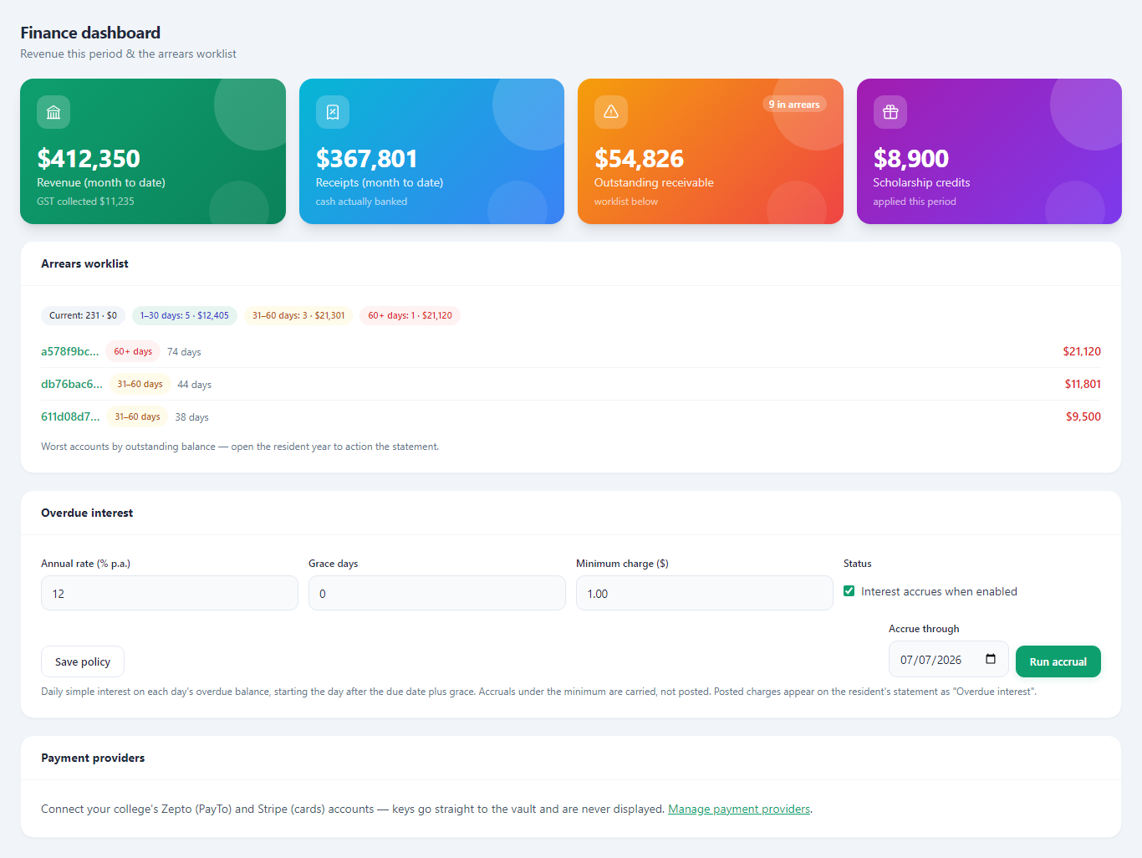
Task: Run the accrual with the green button
Action: pyautogui.click(x=1058, y=661)
